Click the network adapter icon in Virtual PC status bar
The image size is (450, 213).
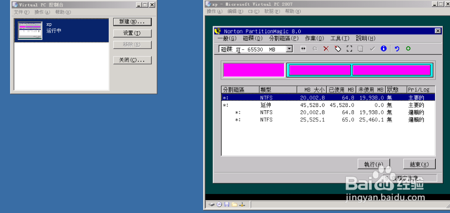(242, 204)
